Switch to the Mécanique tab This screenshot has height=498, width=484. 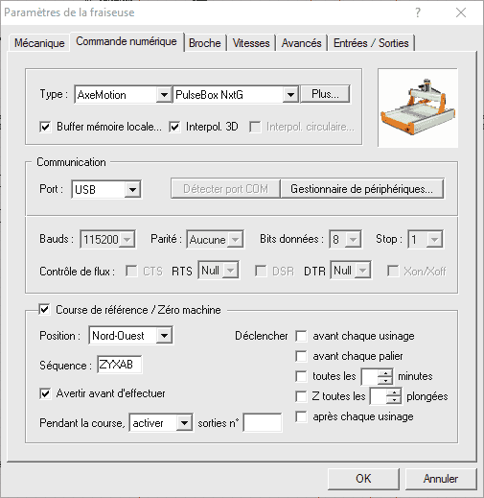39,43
